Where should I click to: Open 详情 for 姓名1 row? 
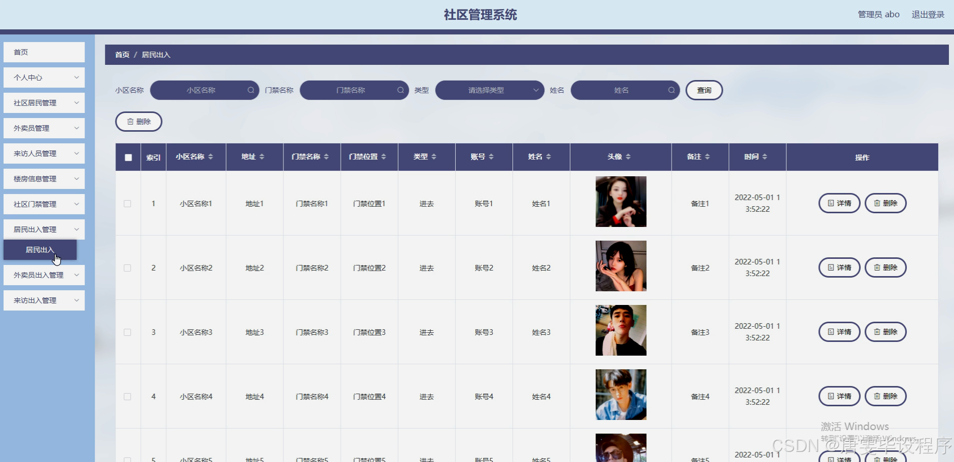[839, 203]
